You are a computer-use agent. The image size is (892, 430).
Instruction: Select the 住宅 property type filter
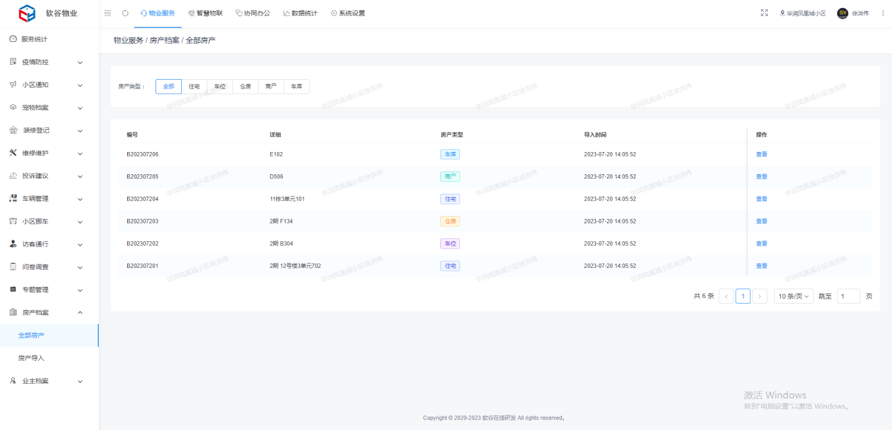(x=194, y=86)
